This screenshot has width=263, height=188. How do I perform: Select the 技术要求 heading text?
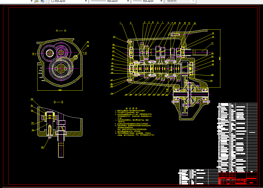[131, 108]
